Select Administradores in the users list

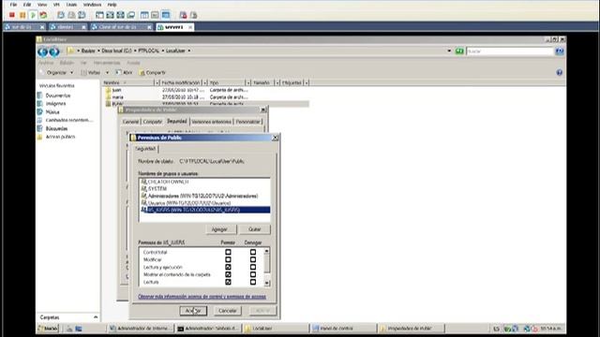(202, 196)
